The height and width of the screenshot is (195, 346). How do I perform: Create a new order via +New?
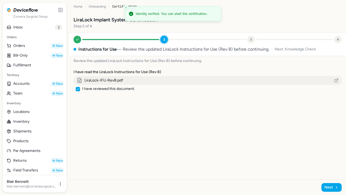pyautogui.click(x=57, y=46)
